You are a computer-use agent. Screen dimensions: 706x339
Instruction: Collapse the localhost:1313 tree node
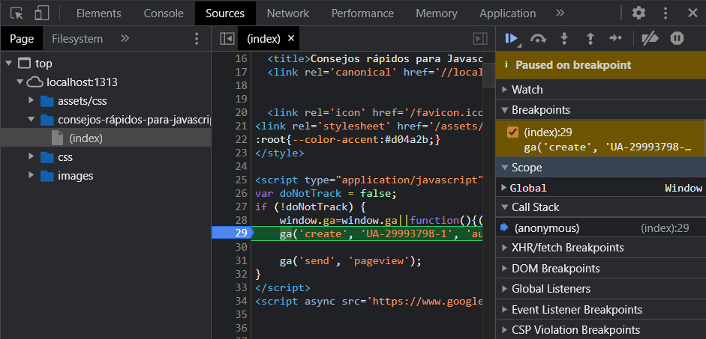pos(20,82)
